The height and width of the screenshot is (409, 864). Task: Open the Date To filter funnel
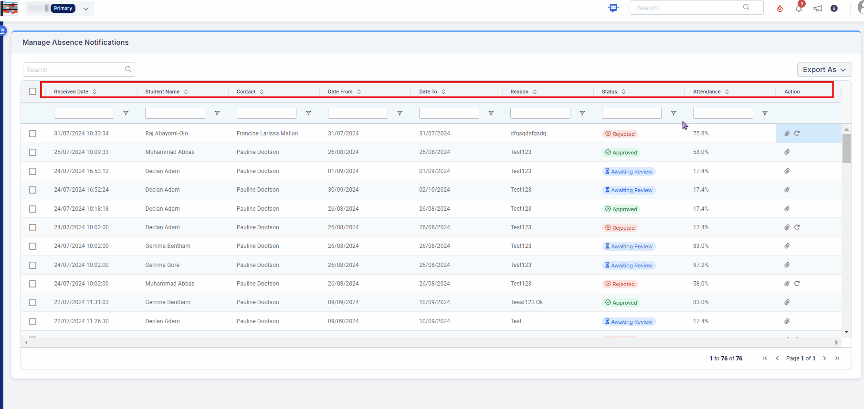[x=491, y=113]
